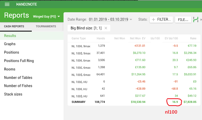Switch to the Tournaments tab
This screenshot has width=202, height=120.
pos(46,26)
